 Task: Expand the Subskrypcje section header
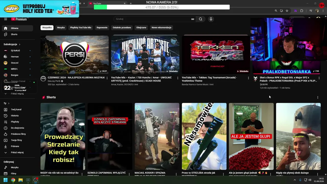point(12,44)
